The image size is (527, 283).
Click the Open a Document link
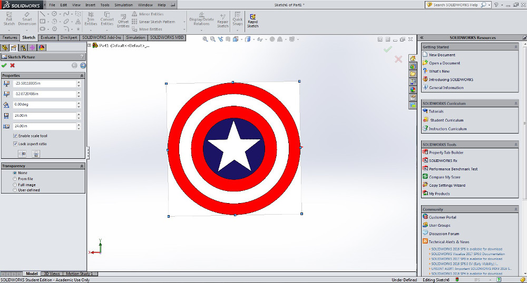444,63
